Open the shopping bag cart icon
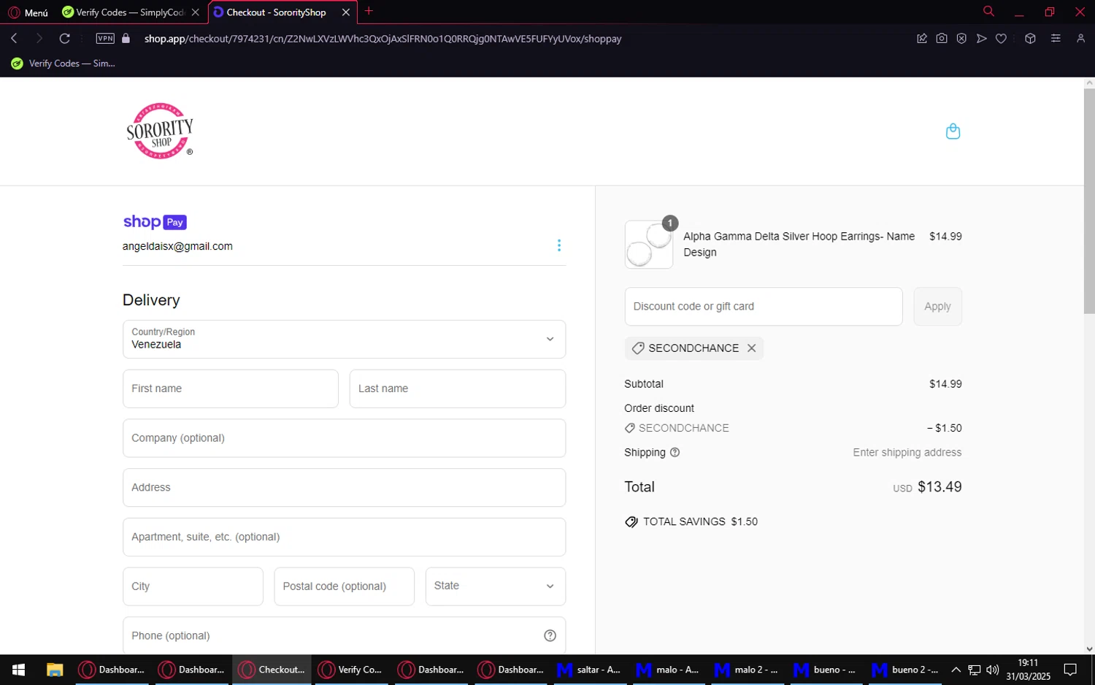The image size is (1095, 685). tap(953, 131)
